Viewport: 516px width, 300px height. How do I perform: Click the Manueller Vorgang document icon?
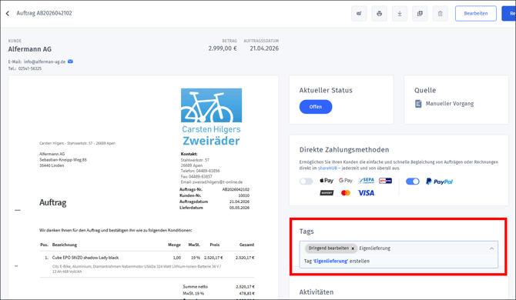[418, 104]
